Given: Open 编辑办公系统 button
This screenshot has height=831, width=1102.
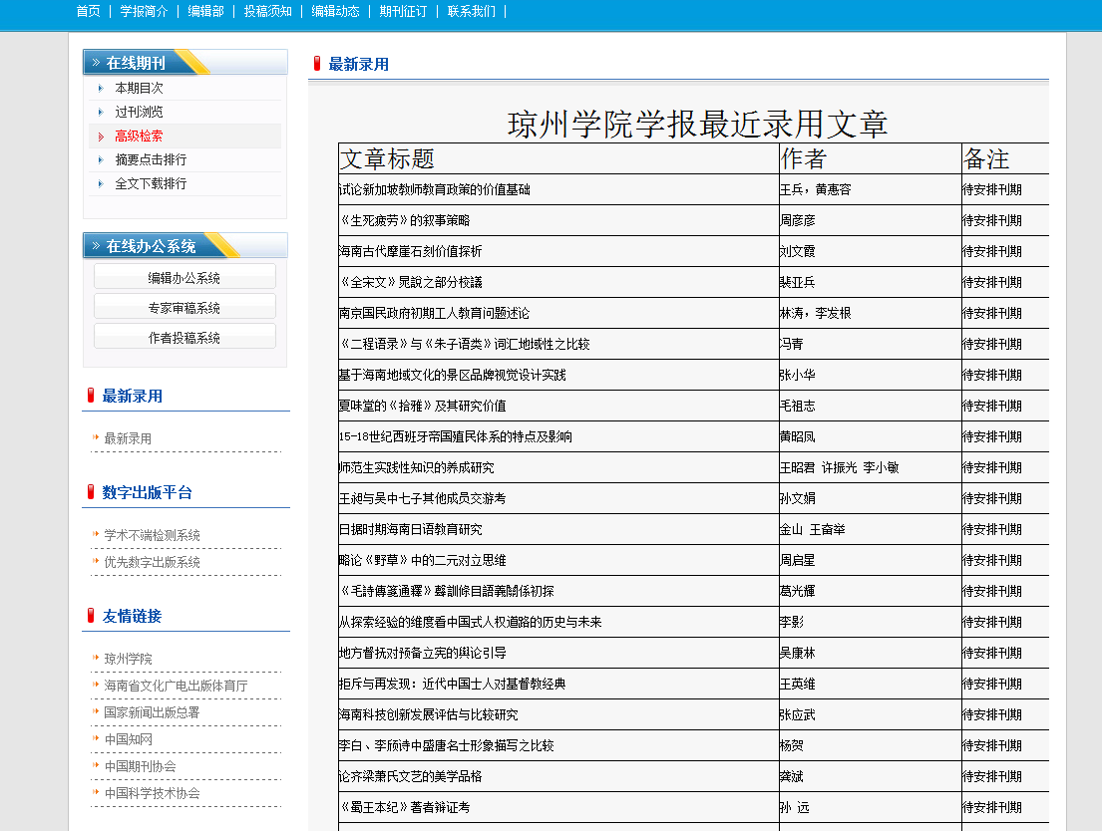Looking at the screenshot, I should click(184, 277).
